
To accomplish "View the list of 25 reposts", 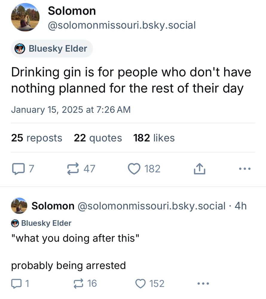I will coord(36,138).
